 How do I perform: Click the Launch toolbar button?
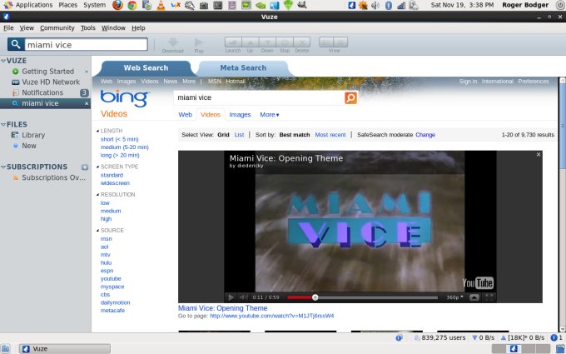pos(233,42)
